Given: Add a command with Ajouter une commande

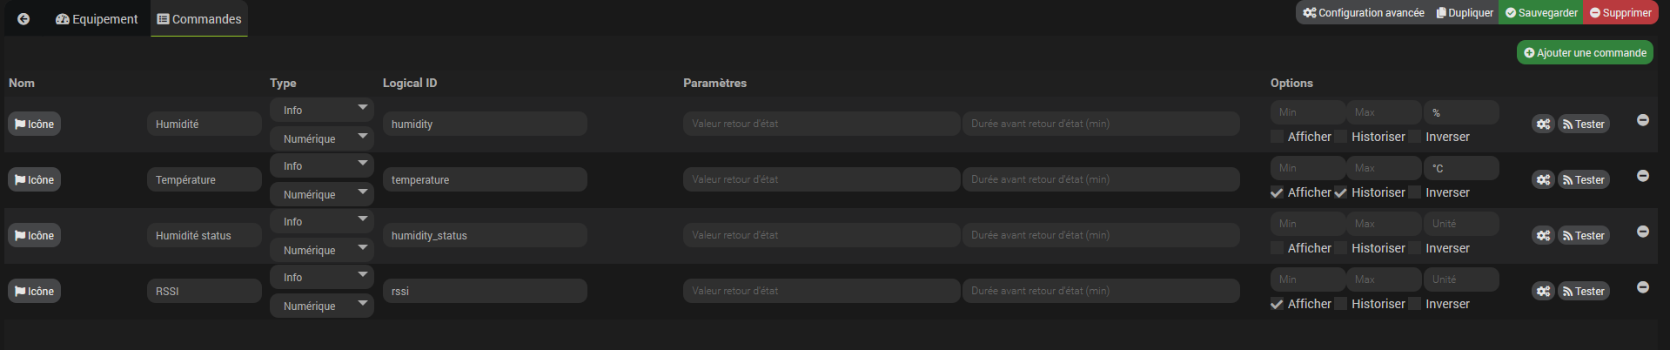Looking at the screenshot, I should pos(1585,52).
